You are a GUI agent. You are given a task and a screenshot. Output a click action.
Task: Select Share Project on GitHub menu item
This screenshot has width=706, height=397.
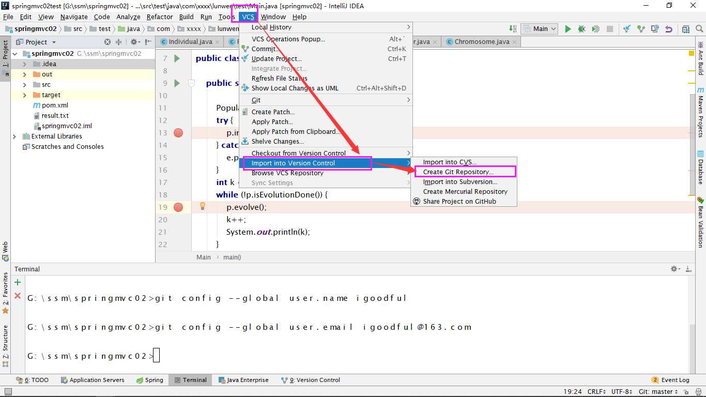point(464,201)
